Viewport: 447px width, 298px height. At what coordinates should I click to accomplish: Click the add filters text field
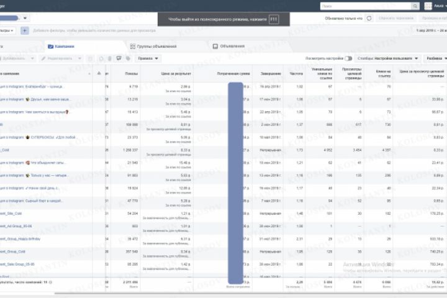(x=94, y=30)
